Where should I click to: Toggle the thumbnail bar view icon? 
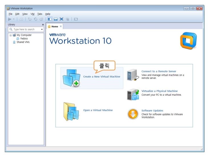[56, 19]
